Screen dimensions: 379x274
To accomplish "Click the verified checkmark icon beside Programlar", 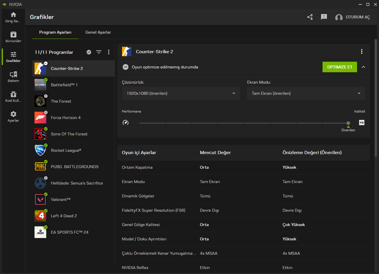I will [x=89, y=52].
